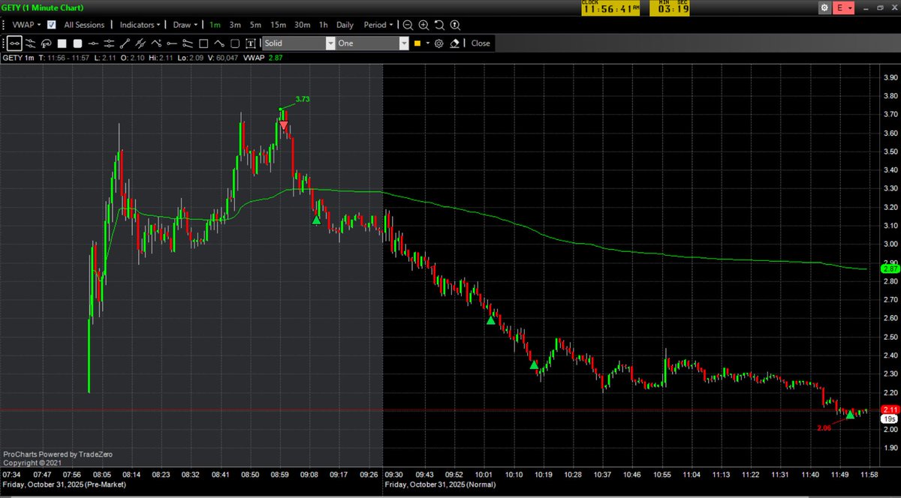The height and width of the screenshot is (498, 901).
Task: Select the Rectangle drawing tool
Action: pos(203,43)
